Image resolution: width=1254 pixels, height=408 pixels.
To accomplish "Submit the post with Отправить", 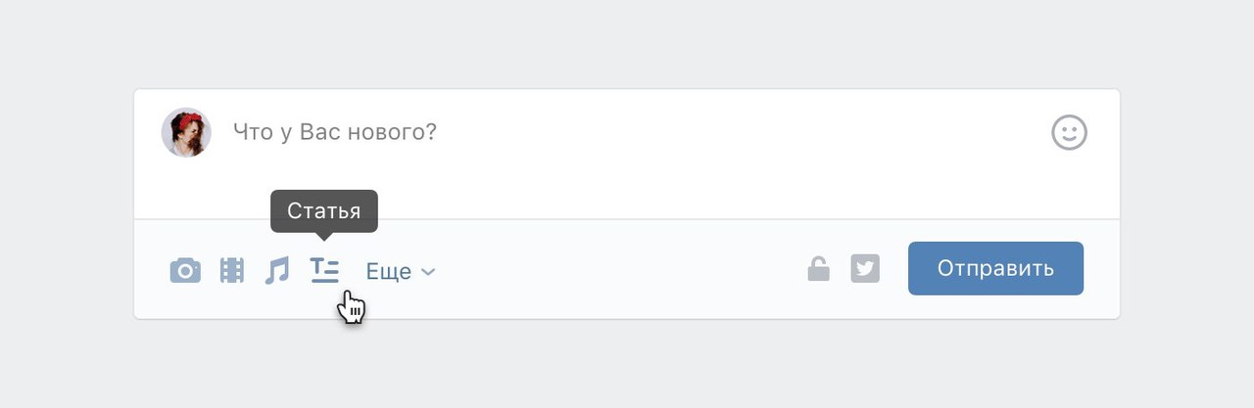I will pos(995,268).
